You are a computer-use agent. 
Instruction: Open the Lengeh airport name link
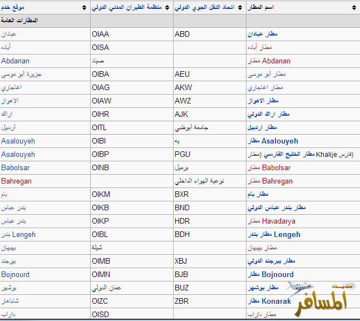[x=274, y=234]
